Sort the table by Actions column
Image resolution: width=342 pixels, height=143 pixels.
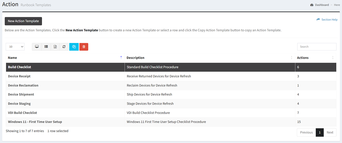click(x=315, y=58)
